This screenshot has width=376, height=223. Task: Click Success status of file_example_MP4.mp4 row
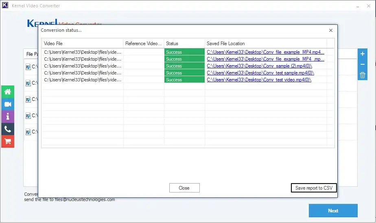(x=184, y=52)
